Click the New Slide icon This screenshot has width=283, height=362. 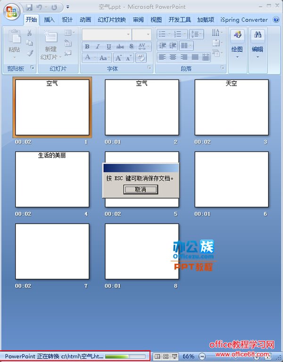click(x=50, y=36)
